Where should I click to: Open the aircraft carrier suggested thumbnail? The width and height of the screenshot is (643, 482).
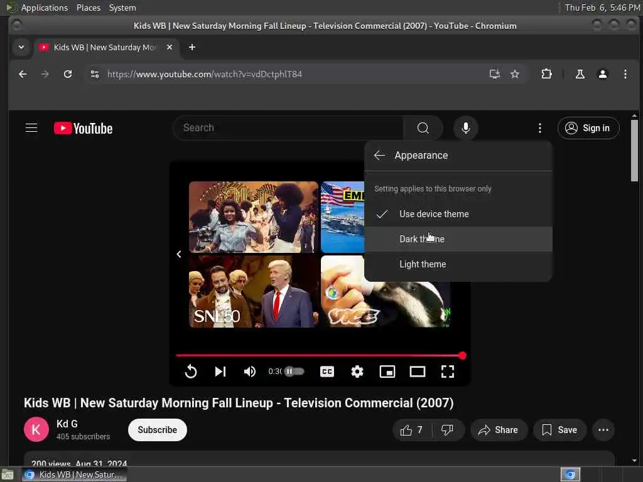(342, 217)
